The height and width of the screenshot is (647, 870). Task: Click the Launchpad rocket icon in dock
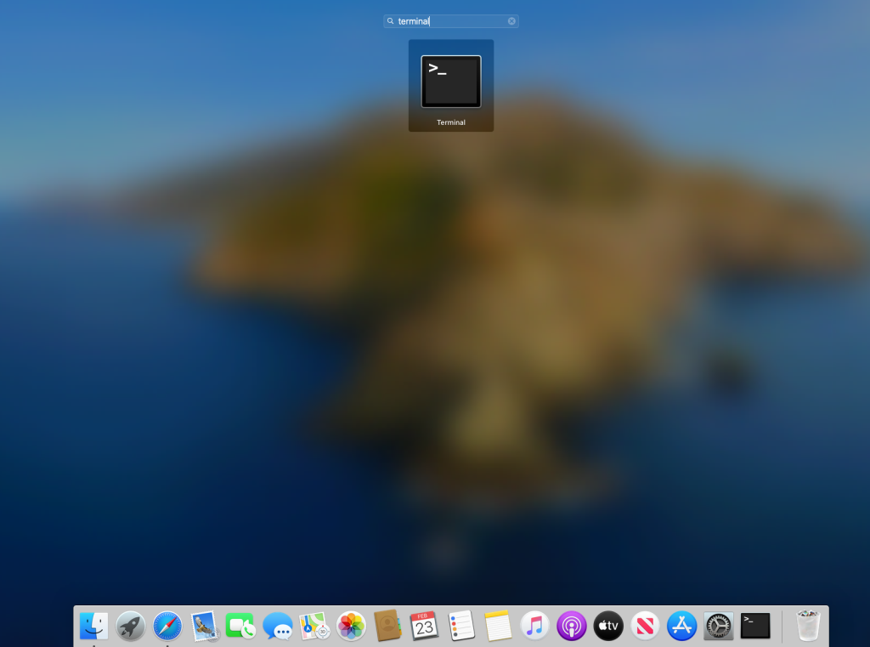(131, 627)
